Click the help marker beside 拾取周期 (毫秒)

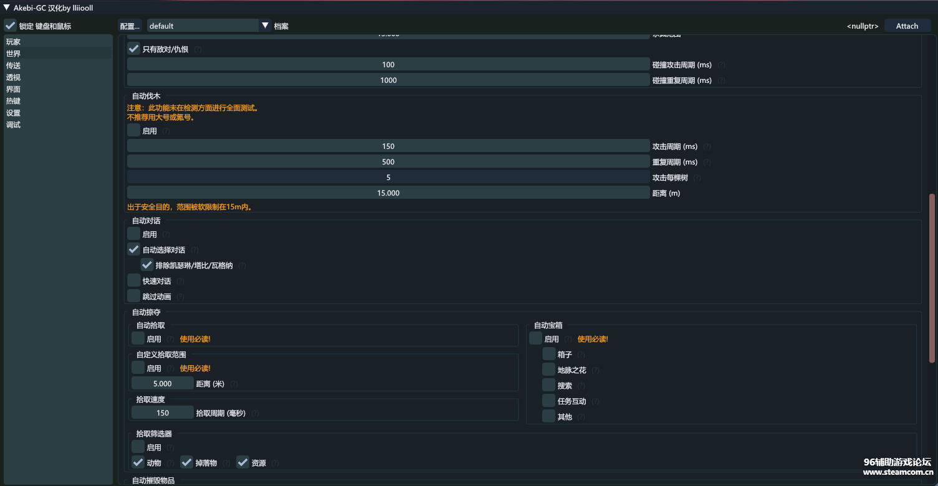tap(255, 413)
